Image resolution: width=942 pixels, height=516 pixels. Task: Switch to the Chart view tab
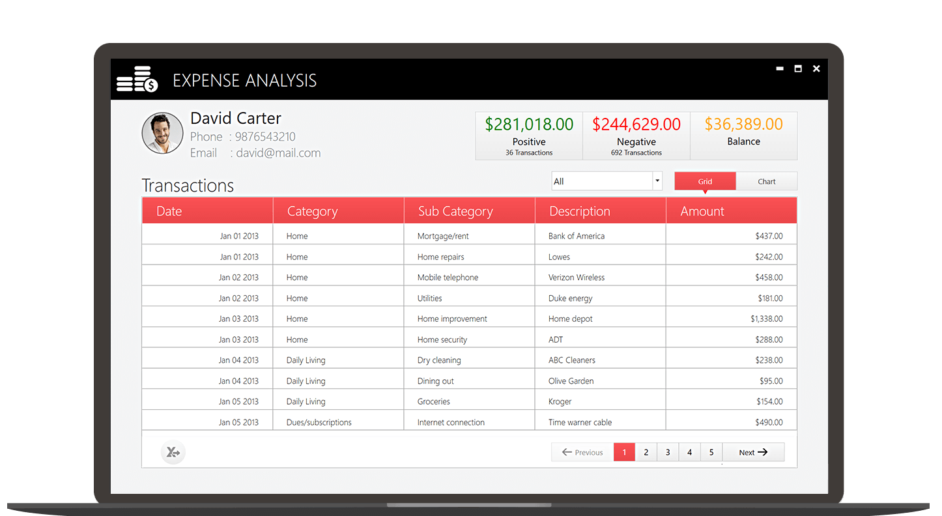tap(766, 182)
